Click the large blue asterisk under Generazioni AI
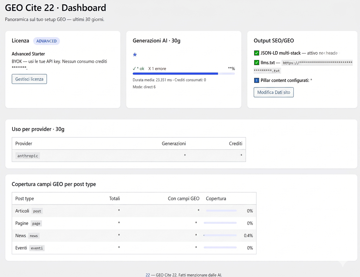Screen dimensions: 360x277 (135, 55)
